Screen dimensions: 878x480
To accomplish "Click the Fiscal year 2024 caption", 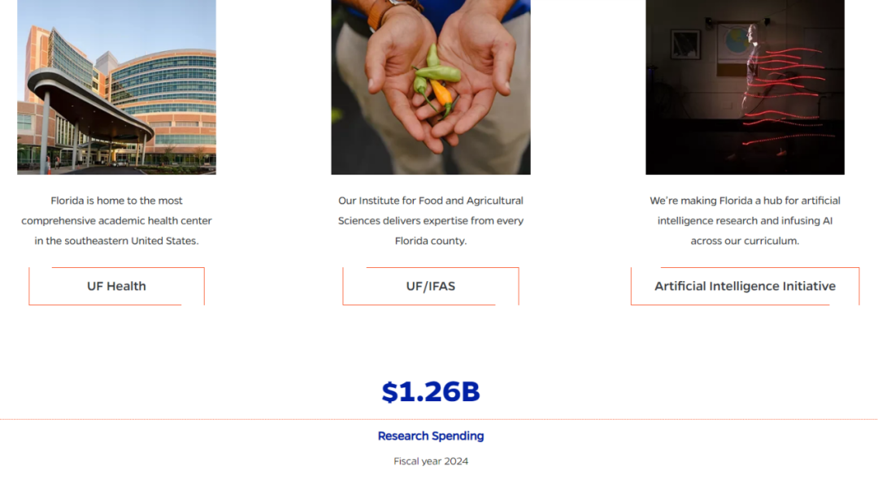I will coord(431,461).
